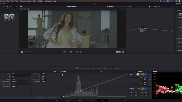Open the Workspace menu
Image resolution: width=182 pixels, height=102 pixels.
coord(48,1)
